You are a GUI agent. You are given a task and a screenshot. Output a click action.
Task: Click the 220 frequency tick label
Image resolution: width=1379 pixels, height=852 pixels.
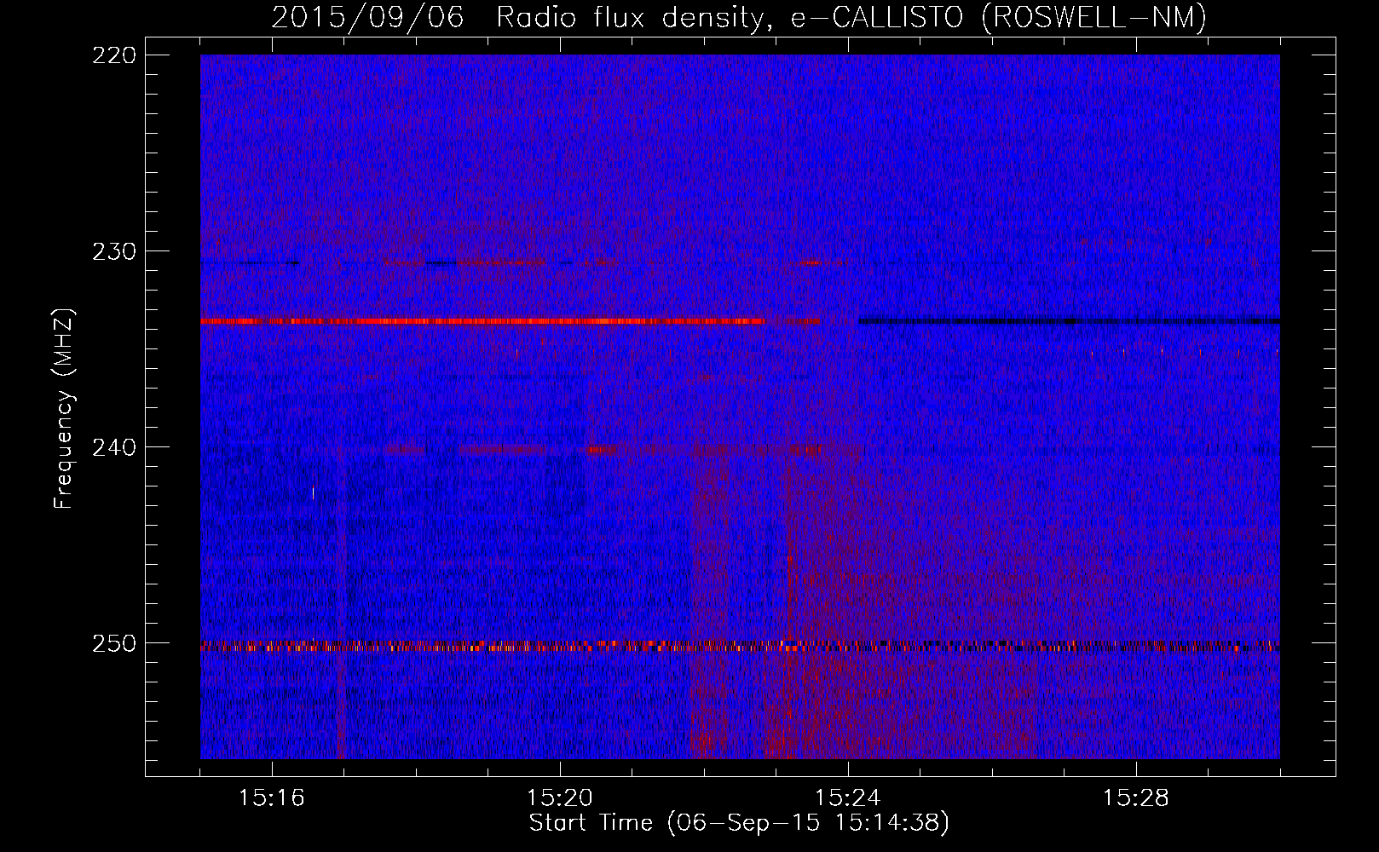[113, 55]
